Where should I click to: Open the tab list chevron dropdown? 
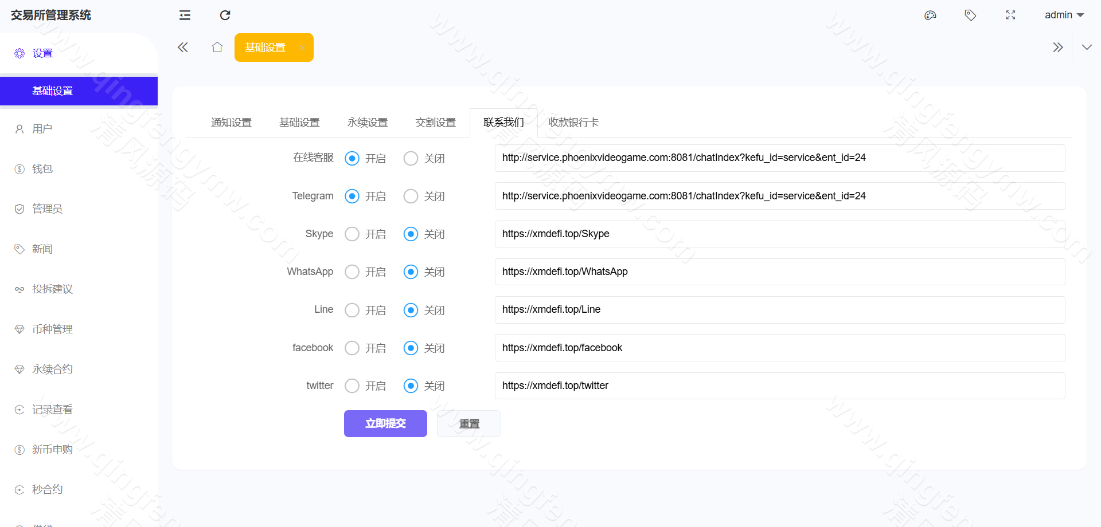coord(1087,47)
